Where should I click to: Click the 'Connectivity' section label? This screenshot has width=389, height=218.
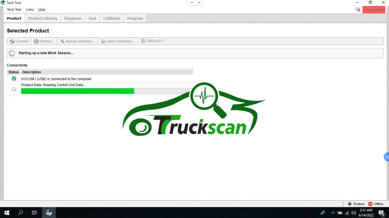17,65
